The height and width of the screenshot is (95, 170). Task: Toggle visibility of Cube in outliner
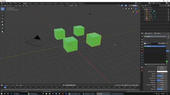(168, 13)
